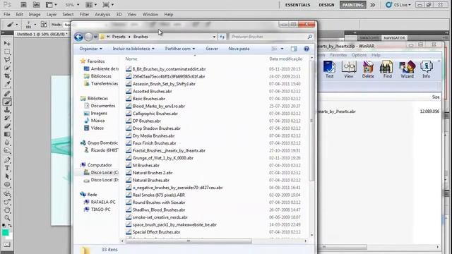
Task: Select Disco Local (C:) in sidebar
Action: click(x=101, y=172)
